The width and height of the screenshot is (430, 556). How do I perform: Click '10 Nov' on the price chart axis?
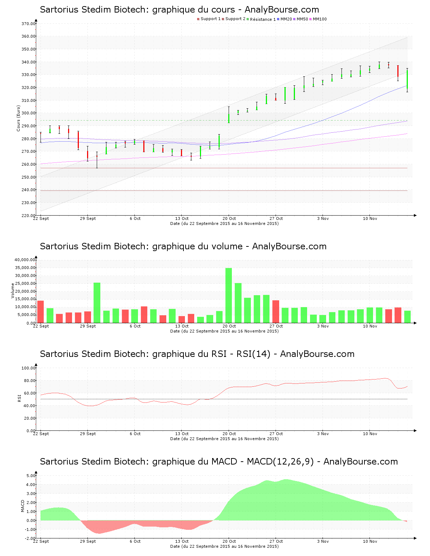(370, 218)
